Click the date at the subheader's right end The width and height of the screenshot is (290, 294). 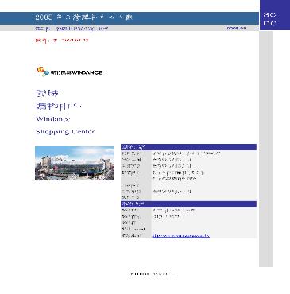(237, 28)
